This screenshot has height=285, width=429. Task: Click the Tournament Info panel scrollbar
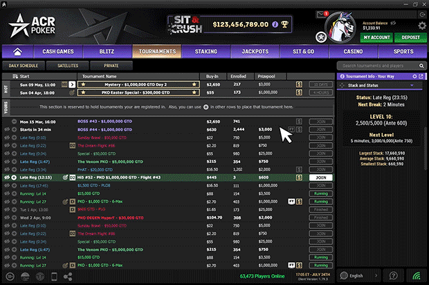[x=425, y=149]
